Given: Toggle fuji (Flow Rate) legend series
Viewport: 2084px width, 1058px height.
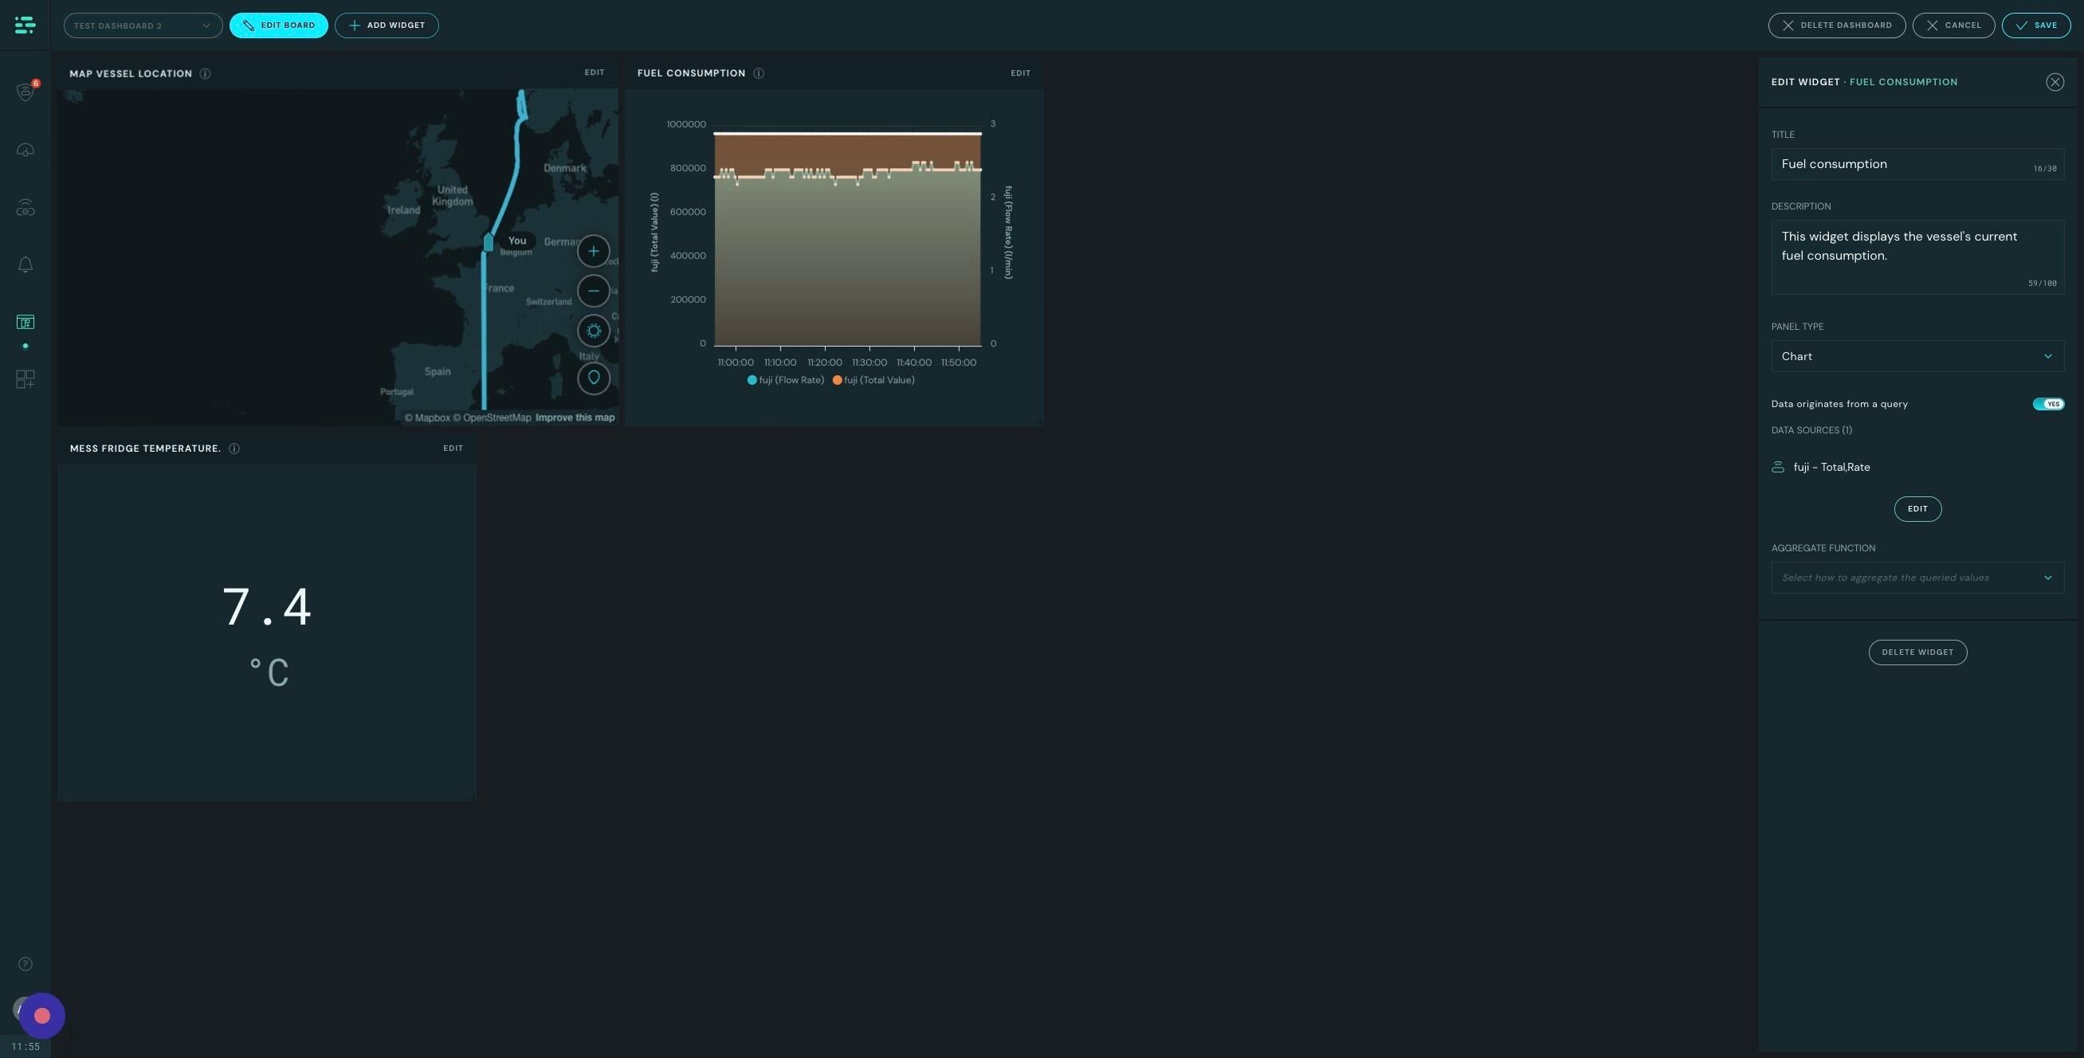Looking at the screenshot, I should pos(786,380).
